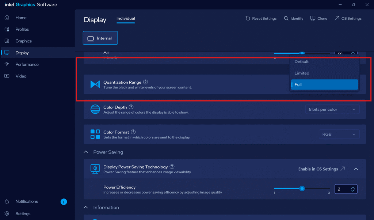Open the Video icon in sidebar
Screen dimensions: 374x220
(7, 76)
